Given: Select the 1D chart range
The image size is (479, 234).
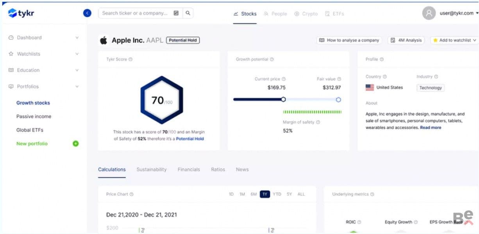Looking at the screenshot, I should point(231,194).
